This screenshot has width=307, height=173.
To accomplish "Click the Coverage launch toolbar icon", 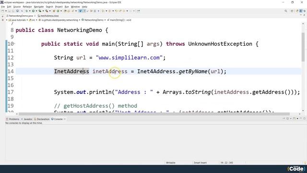I will coord(40,11).
